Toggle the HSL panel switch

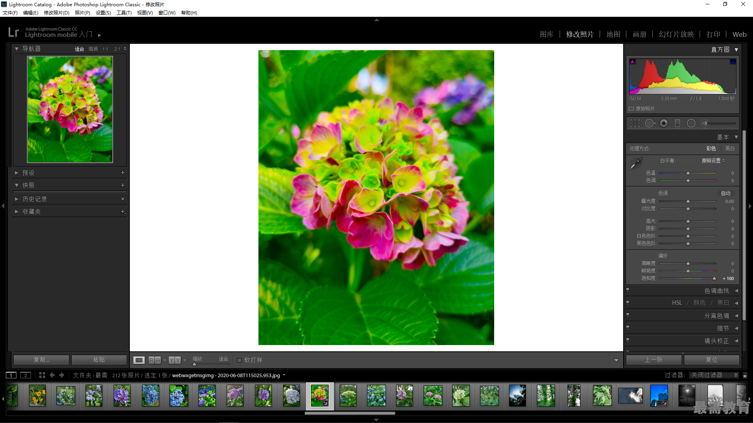(x=627, y=303)
